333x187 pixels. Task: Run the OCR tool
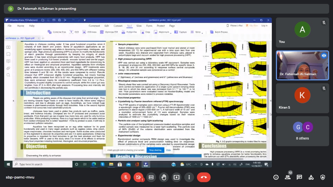coord(74,32)
